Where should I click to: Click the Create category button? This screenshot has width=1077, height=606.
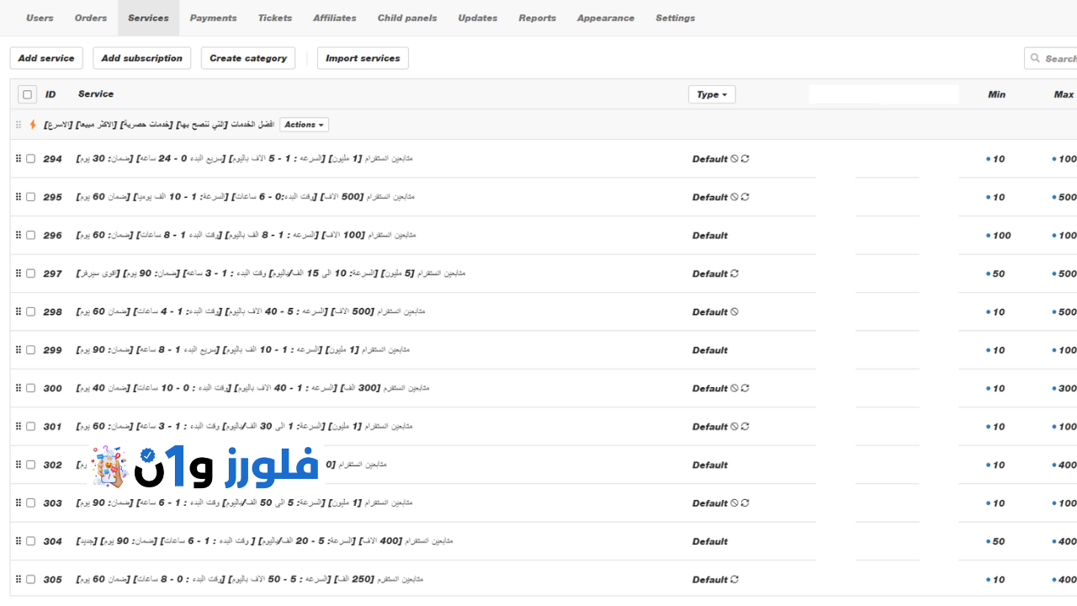pos(248,58)
